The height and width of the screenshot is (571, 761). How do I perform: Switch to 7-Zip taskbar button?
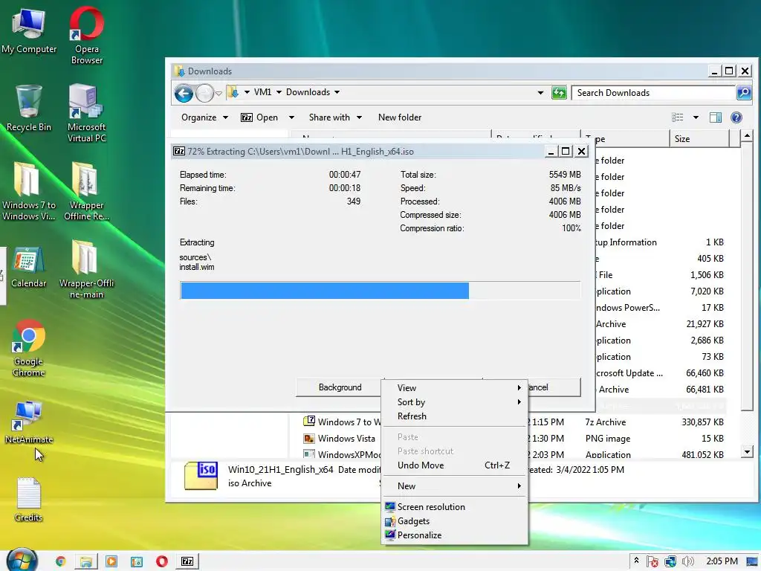click(x=187, y=561)
